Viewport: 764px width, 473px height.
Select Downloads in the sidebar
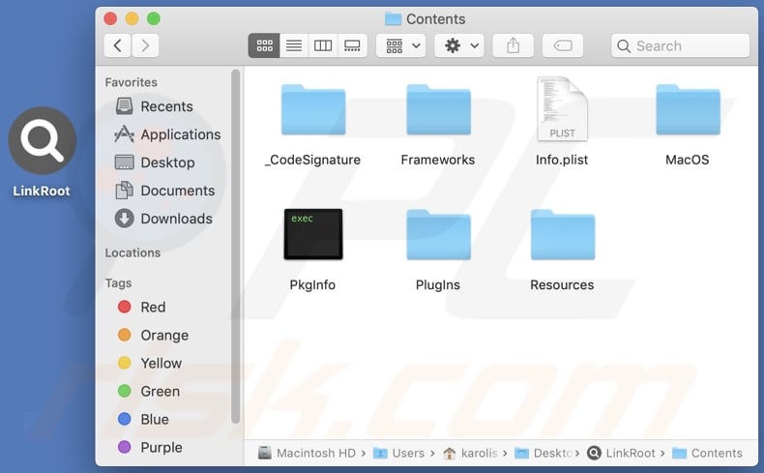pyautogui.click(x=176, y=219)
